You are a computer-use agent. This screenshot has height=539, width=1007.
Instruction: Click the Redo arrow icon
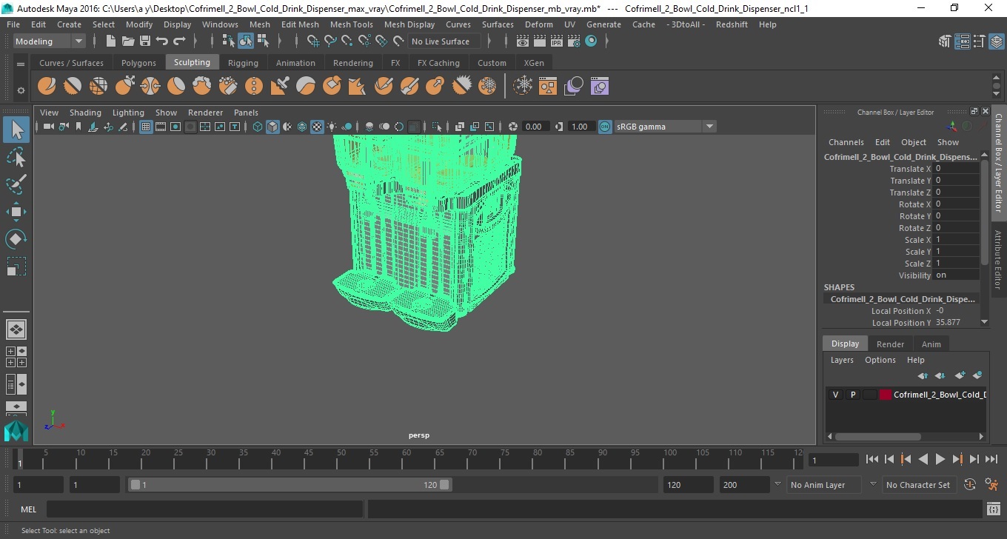pos(179,41)
